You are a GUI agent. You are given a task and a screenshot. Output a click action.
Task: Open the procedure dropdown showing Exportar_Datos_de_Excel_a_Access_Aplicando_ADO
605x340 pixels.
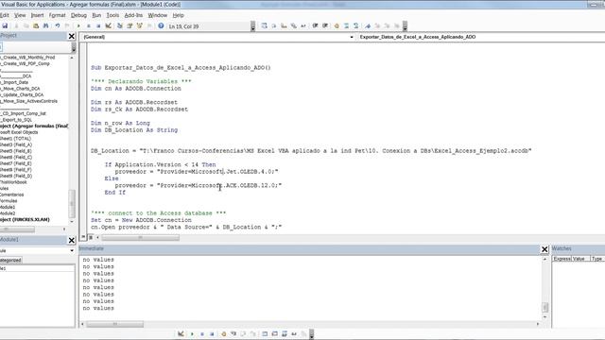pyautogui.click(x=481, y=37)
